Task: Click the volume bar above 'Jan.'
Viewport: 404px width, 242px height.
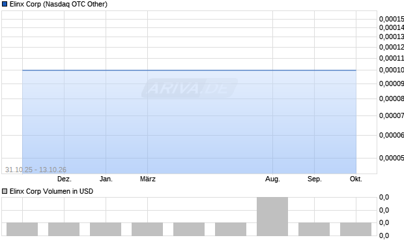Action: 106,229
